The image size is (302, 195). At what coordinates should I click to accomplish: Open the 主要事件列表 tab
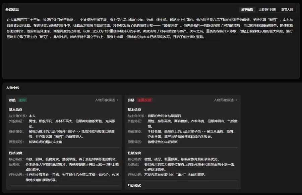coord(267,9)
